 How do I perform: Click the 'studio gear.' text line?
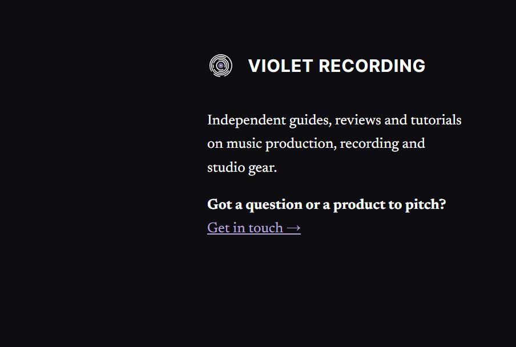[242, 168]
